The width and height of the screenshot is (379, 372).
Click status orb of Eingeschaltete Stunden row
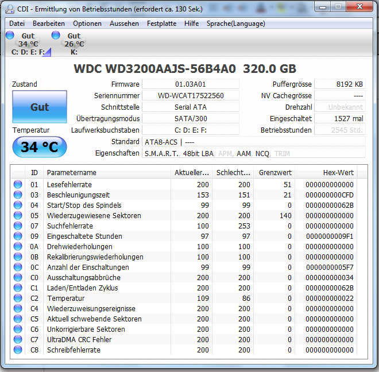pyautogui.click(x=18, y=236)
